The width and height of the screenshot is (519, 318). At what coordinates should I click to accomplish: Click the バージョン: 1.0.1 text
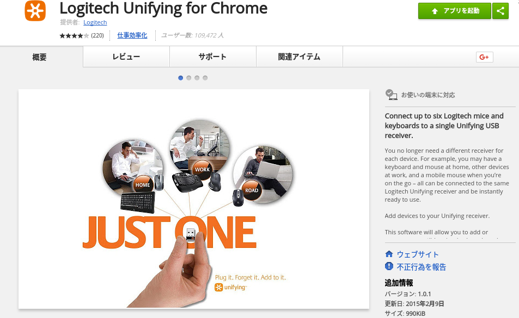pyautogui.click(x=408, y=294)
